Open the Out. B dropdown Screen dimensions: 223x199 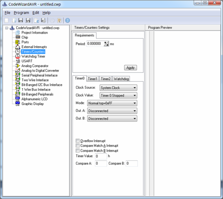(112, 119)
